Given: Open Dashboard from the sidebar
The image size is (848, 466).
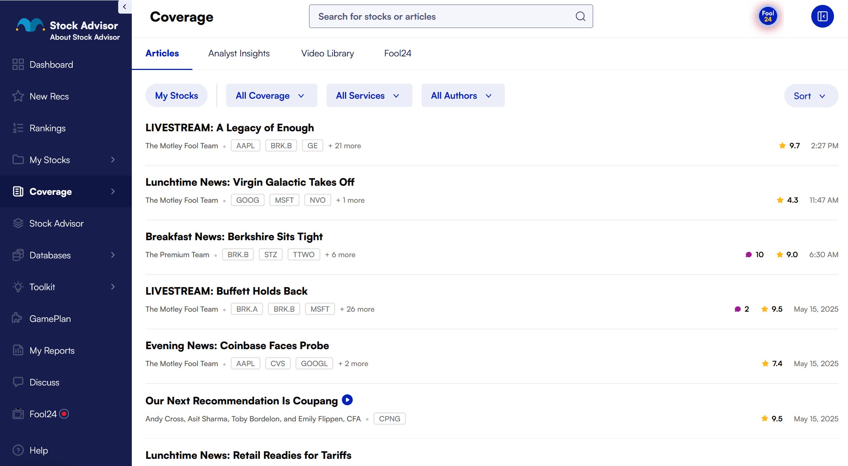Looking at the screenshot, I should pos(51,65).
